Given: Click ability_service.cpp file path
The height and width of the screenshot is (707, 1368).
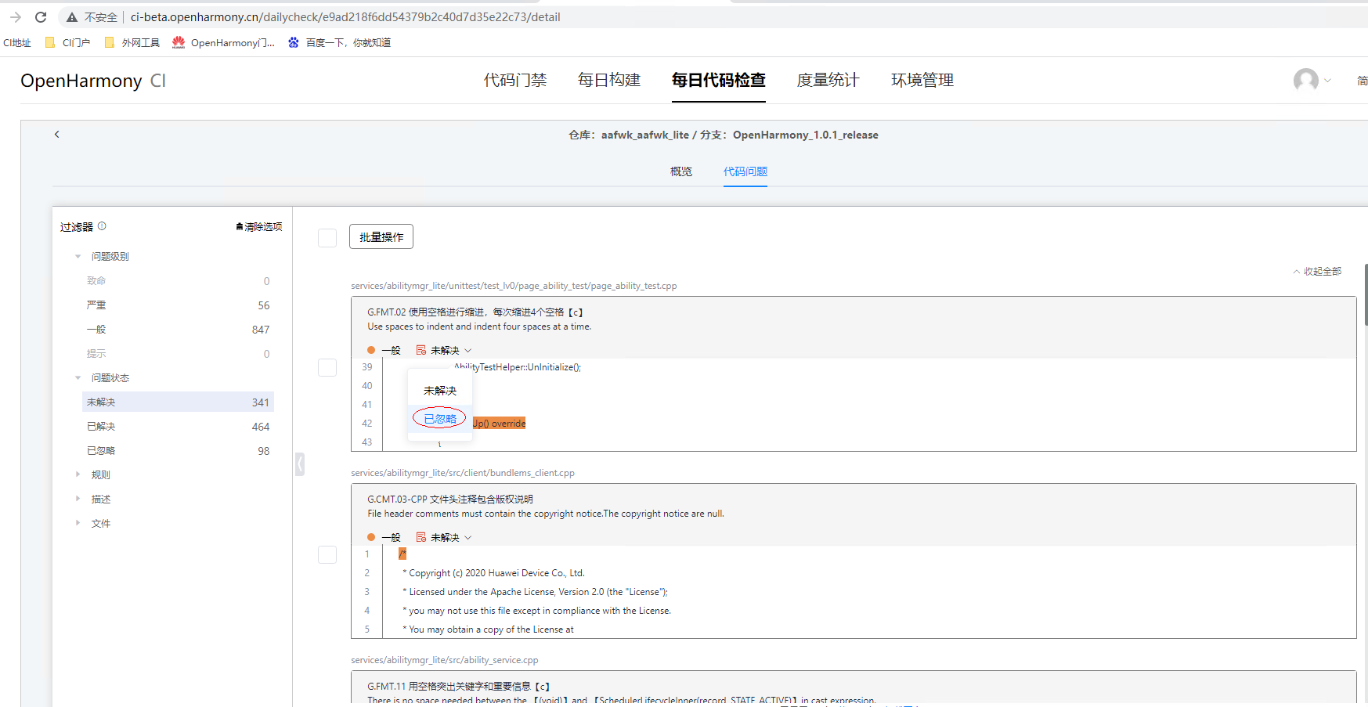Looking at the screenshot, I should click(x=445, y=660).
